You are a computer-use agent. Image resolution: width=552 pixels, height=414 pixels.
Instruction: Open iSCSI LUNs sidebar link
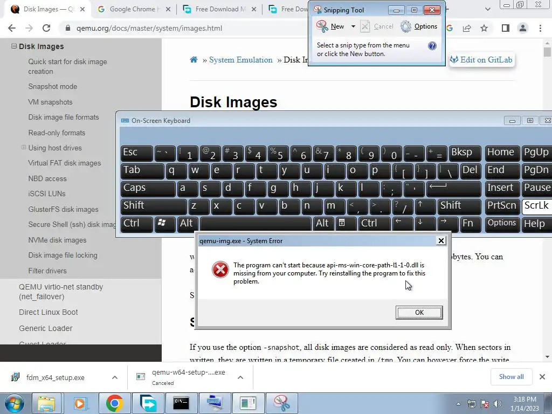point(47,194)
